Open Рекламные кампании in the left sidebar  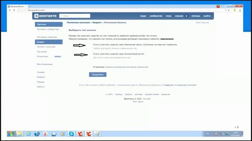pos(47,37)
